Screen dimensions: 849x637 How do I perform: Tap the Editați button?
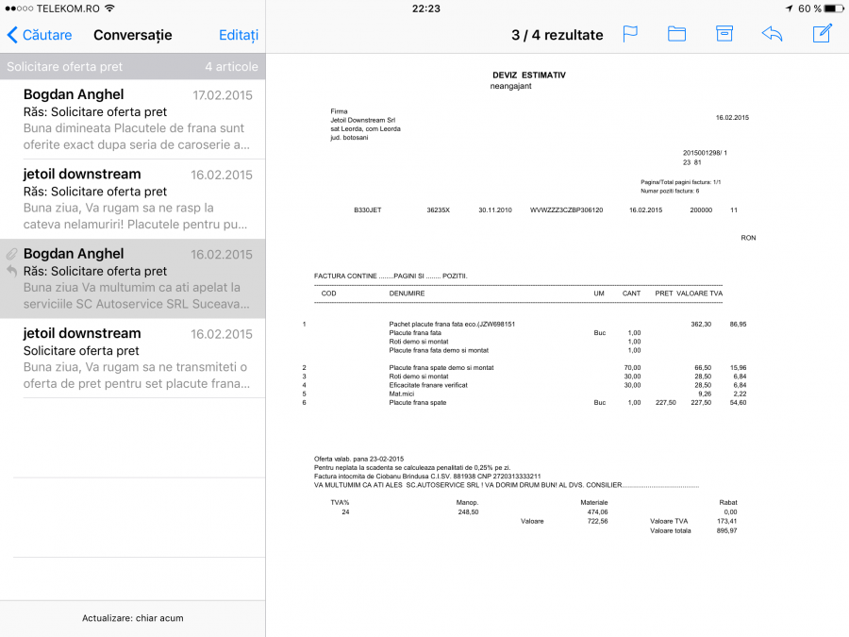click(x=239, y=35)
